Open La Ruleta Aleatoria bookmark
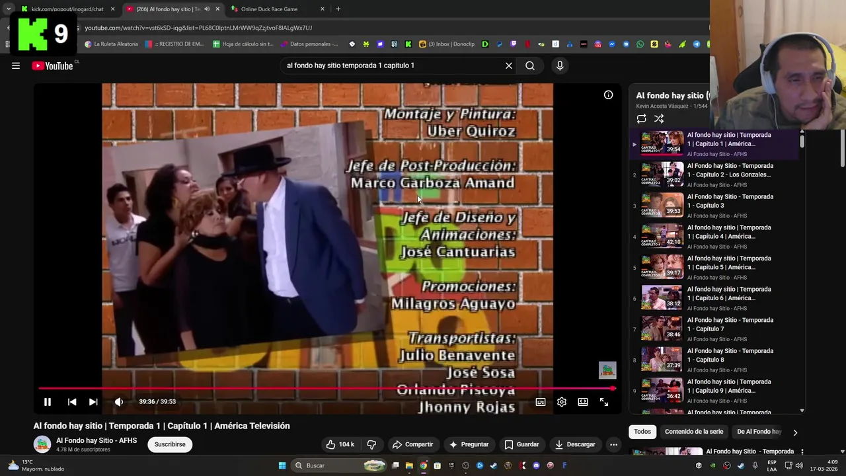This screenshot has width=846, height=476. pos(111,44)
